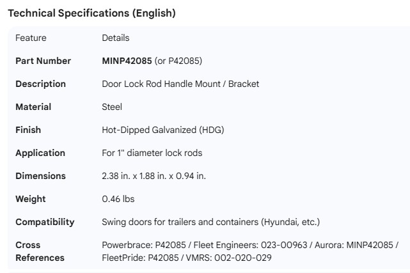Select the Description row label
Viewport: 410px width, 273px height.
(x=40, y=84)
